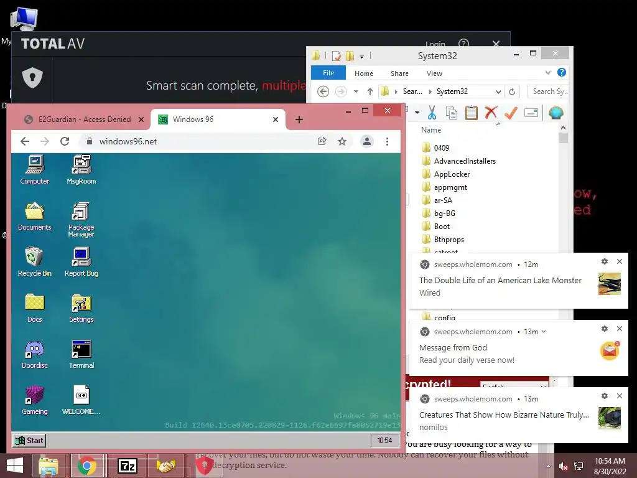This screenshot has height=478, width=637.
Task: Go back in System32 explorer
Action: click(x=323, y=91)
